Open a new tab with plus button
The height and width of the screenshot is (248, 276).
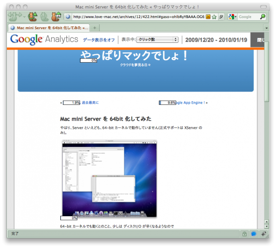pyautogui.click(x=95, y=28)
